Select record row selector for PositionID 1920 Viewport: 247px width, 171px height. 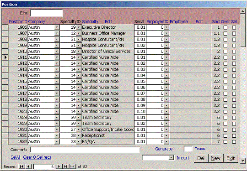(x=5, y=111)
